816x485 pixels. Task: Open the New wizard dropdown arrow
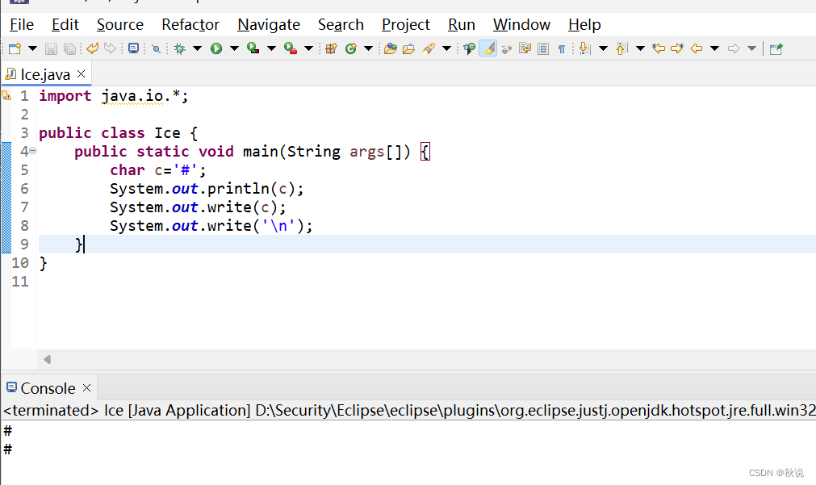coord(32,48)
